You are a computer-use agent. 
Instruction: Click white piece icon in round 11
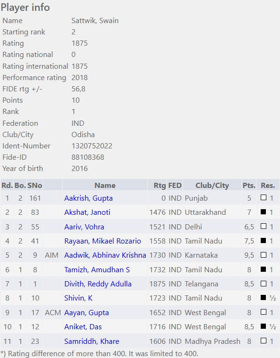click(x=264, y=341)
